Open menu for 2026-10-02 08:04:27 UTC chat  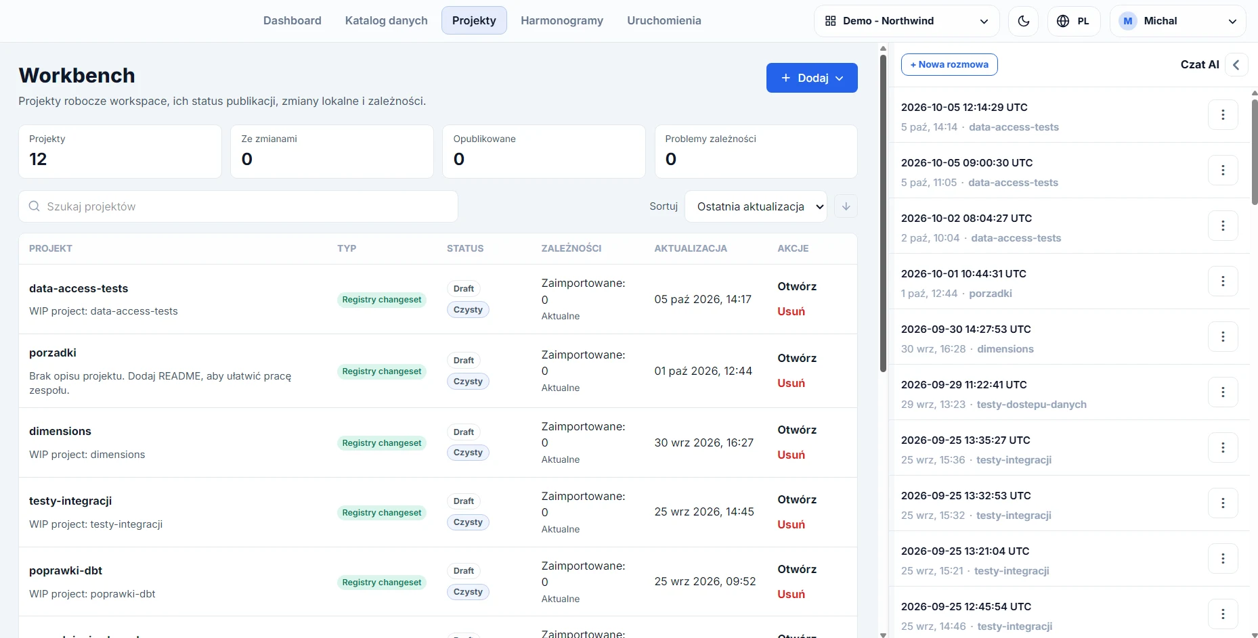pos(1223,226)
